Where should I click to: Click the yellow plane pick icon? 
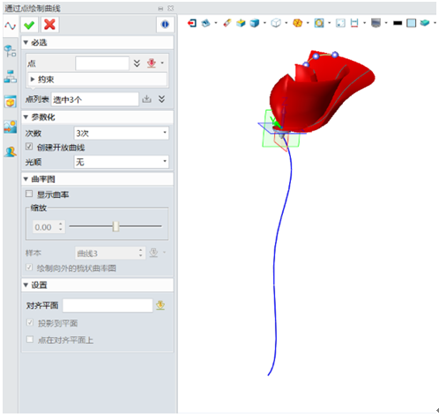160,305
